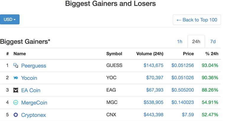The image size is (226, 121).
Task: Switch to the 1h gainers tab
Action: pyautogui.click(x=180, y=42)
